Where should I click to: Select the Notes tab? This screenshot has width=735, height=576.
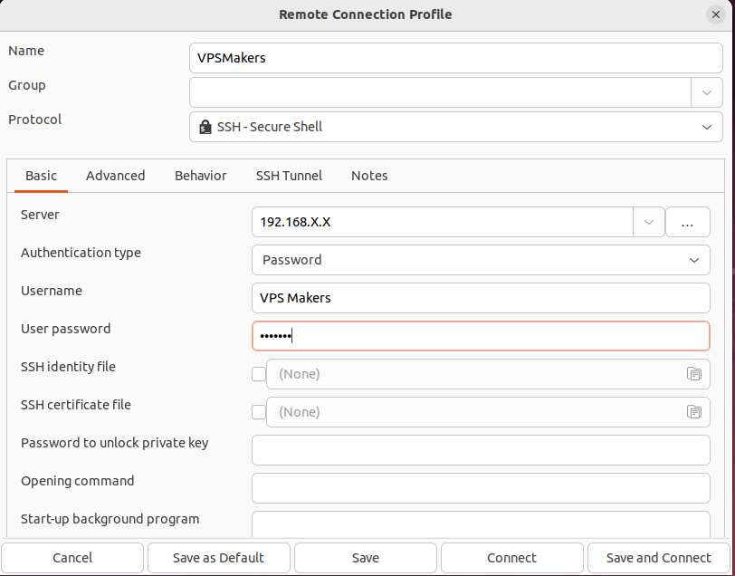(x=369, y=176)
